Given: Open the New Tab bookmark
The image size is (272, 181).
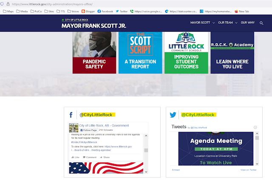Looking at the screenshot, I should 242,11.
